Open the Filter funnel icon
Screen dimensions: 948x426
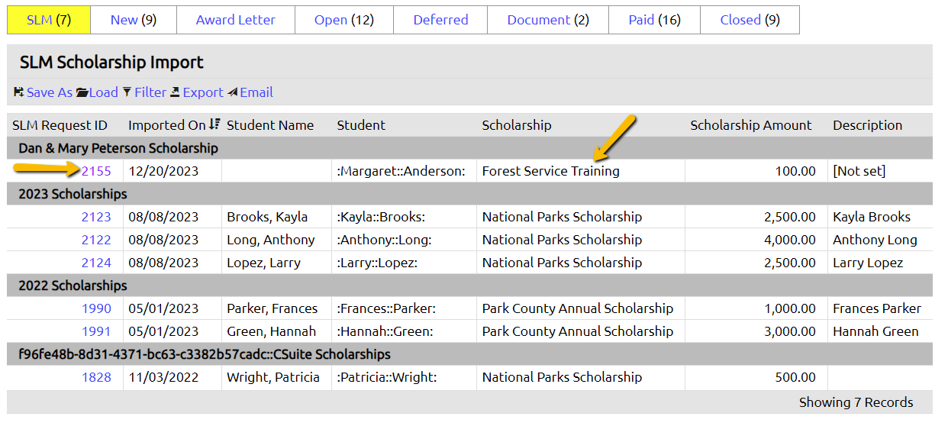[x=127, y=92]
